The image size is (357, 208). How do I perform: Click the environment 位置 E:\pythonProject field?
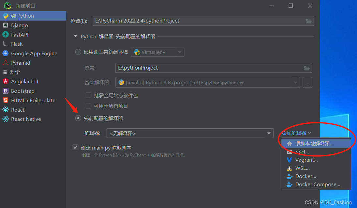click(x=214, y=68)
